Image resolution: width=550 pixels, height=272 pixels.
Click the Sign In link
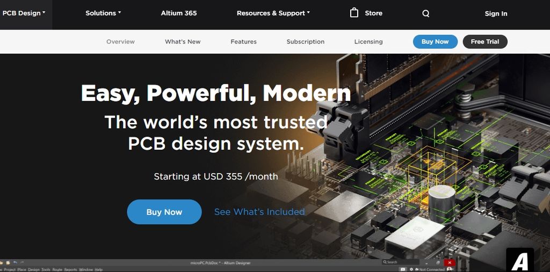tap(496, 13)
